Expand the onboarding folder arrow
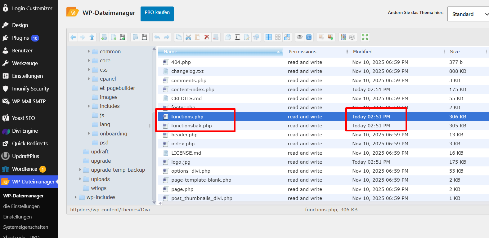The image size is (489, 238). tap(89, 134)
